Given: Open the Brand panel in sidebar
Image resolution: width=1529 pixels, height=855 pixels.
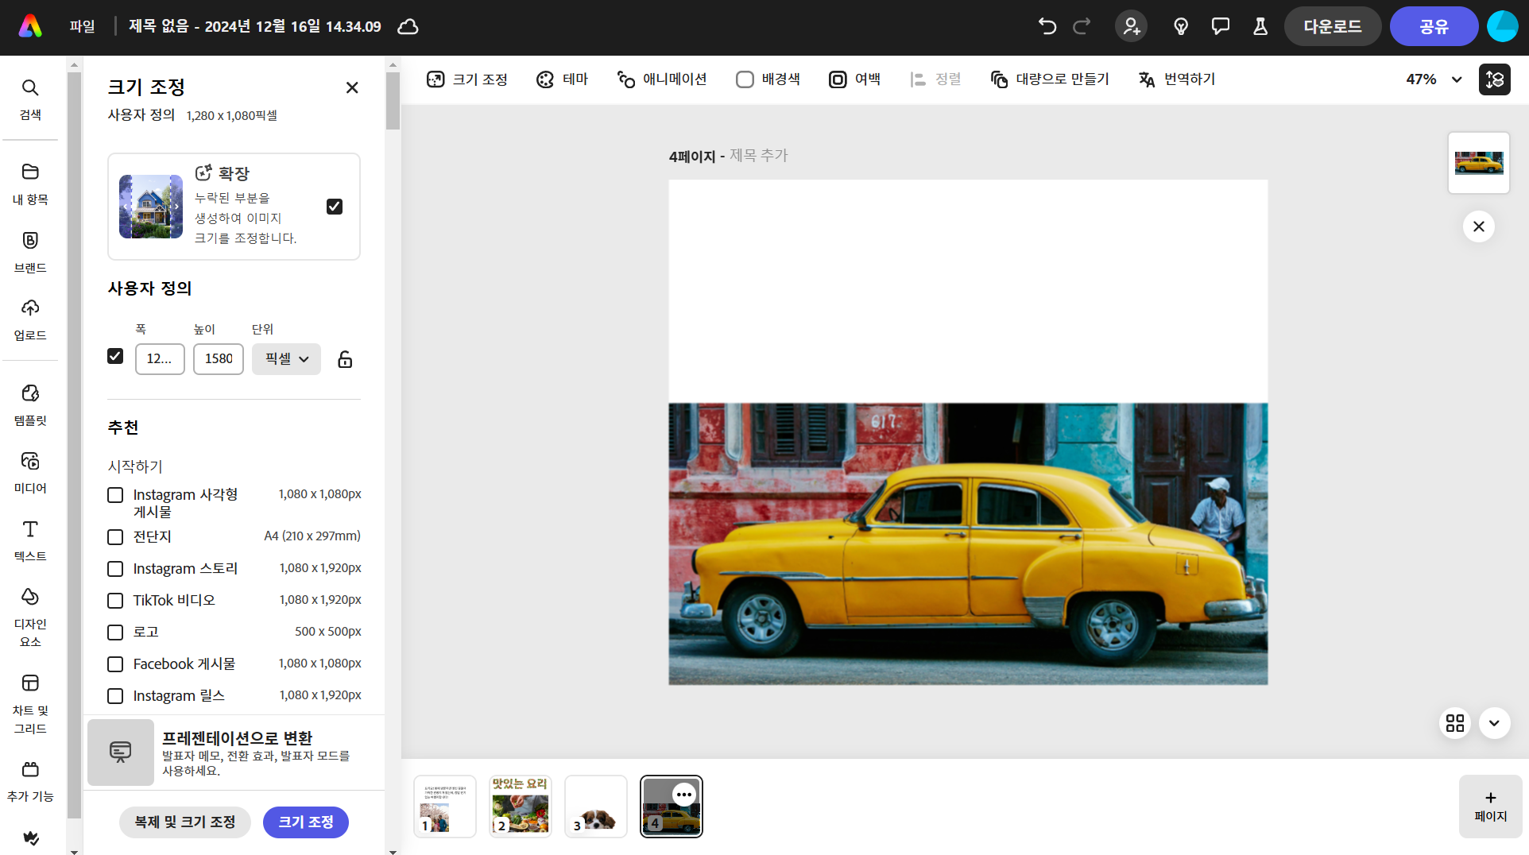Looking at the screenshot, I should (30, 251).
